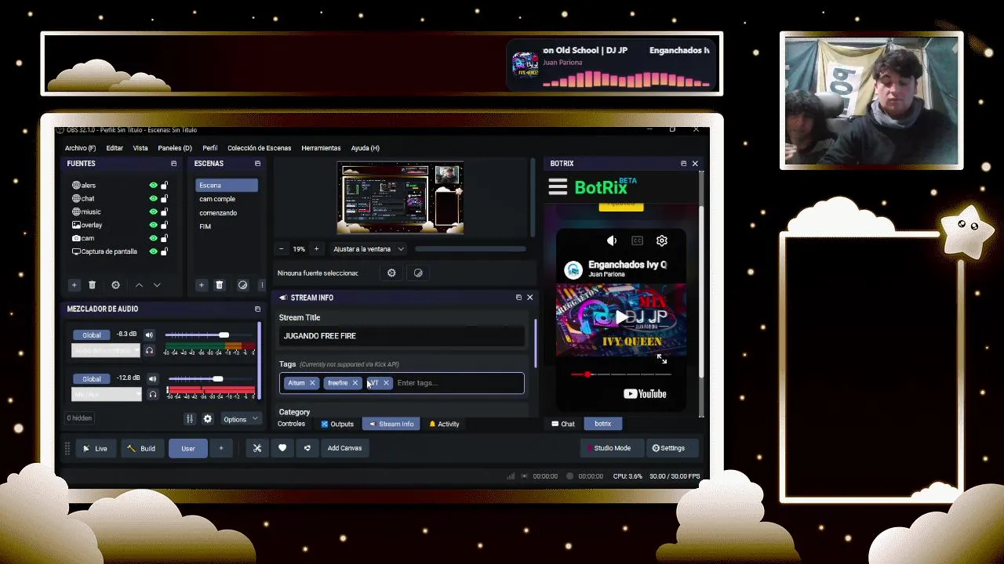
Task: Open YouTube player settings gear
Action: tap(662, 240)
